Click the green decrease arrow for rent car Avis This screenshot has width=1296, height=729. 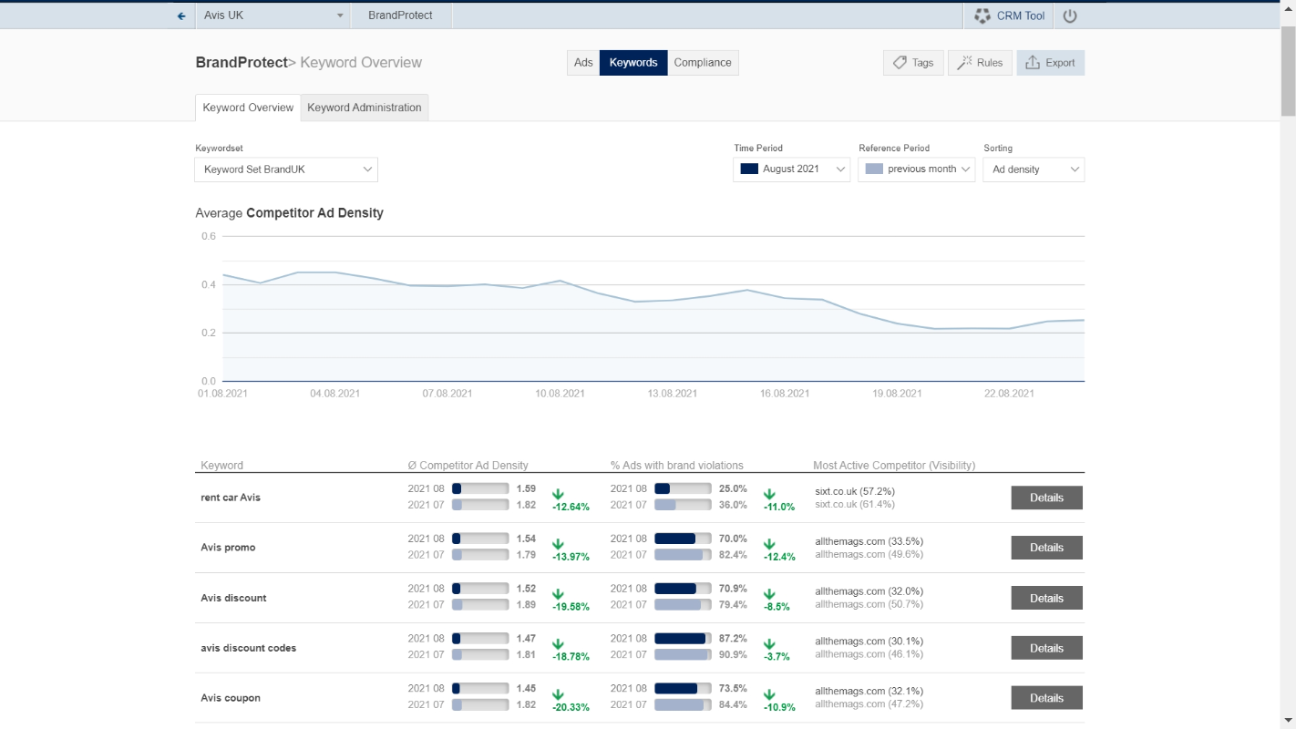click(557, 495)
